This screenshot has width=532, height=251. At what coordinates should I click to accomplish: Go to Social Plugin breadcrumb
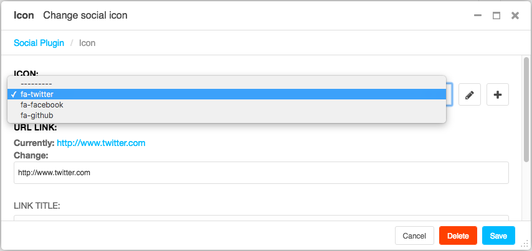point(39,43)
